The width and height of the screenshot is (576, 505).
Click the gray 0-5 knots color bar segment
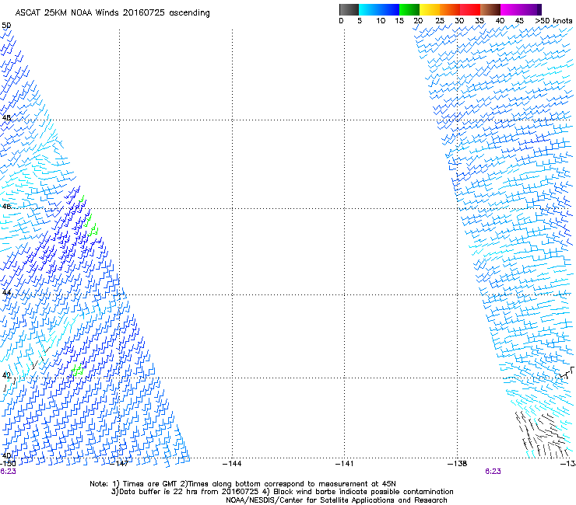click(x=349, y=9)
